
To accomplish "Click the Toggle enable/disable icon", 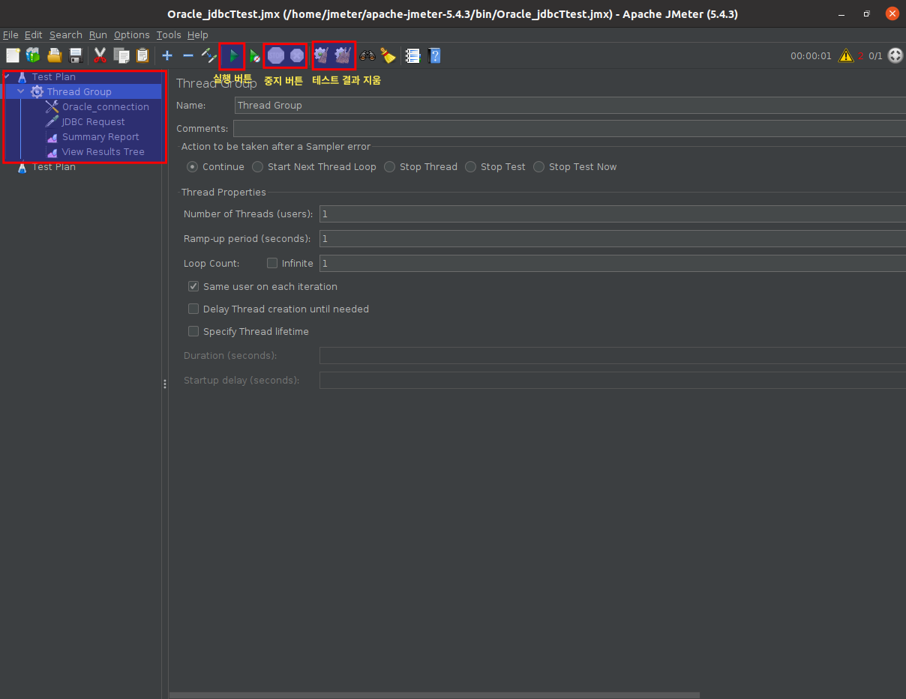I will (209, 55).
